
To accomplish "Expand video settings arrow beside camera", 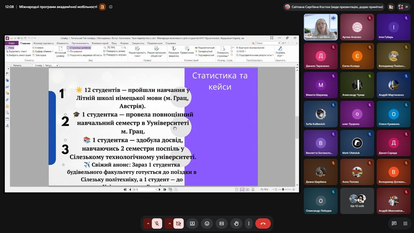I will click(x=169, y=223).
